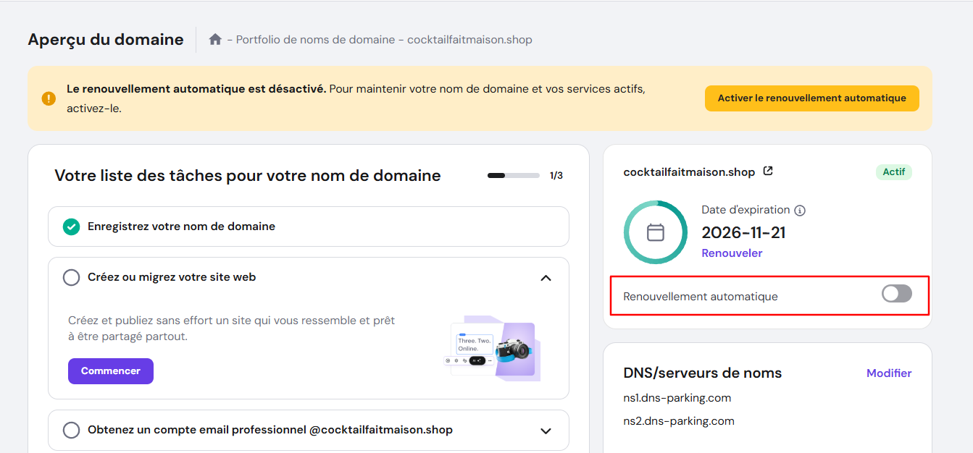Check the circle for 'Créez ou migrez votre site web'

(71, 277)
